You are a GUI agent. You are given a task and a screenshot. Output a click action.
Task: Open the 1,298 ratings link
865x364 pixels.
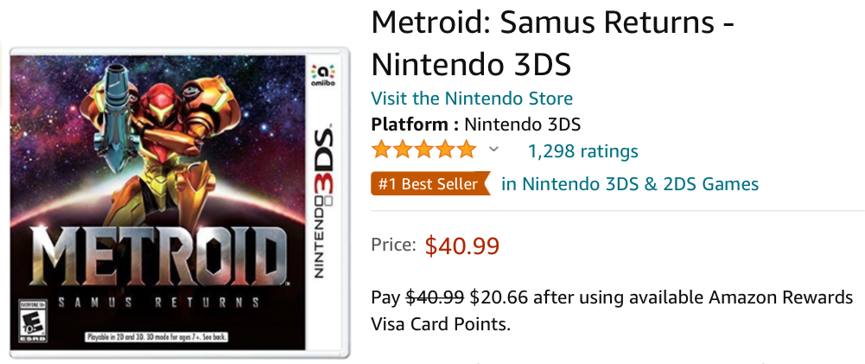coord(582,151)
